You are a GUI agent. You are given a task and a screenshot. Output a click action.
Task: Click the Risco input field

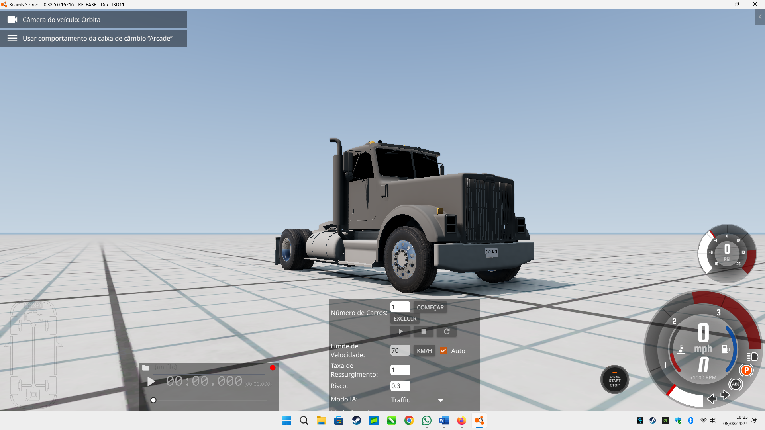[400, 386]
